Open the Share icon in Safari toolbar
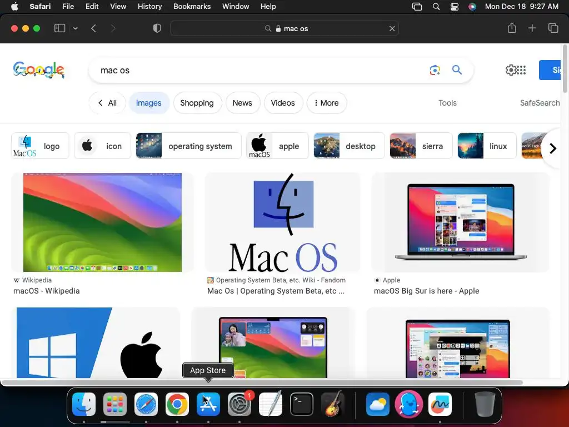Image resolution: width=569 pixels, height=427 pixels. (x=512, y=28)
